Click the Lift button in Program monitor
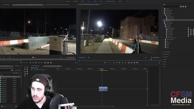 (129, 63)
